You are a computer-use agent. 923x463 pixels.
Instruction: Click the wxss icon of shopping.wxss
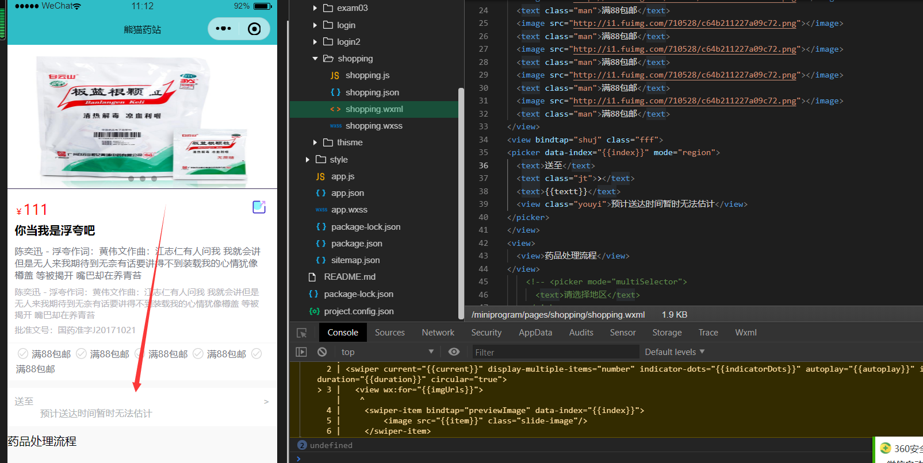pyautogui.click(x=335, y=126)
